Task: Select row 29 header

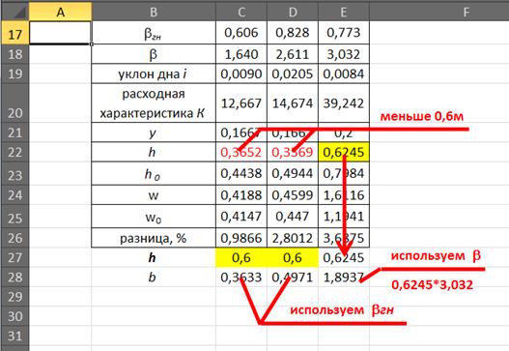Action: coord(14,297)
